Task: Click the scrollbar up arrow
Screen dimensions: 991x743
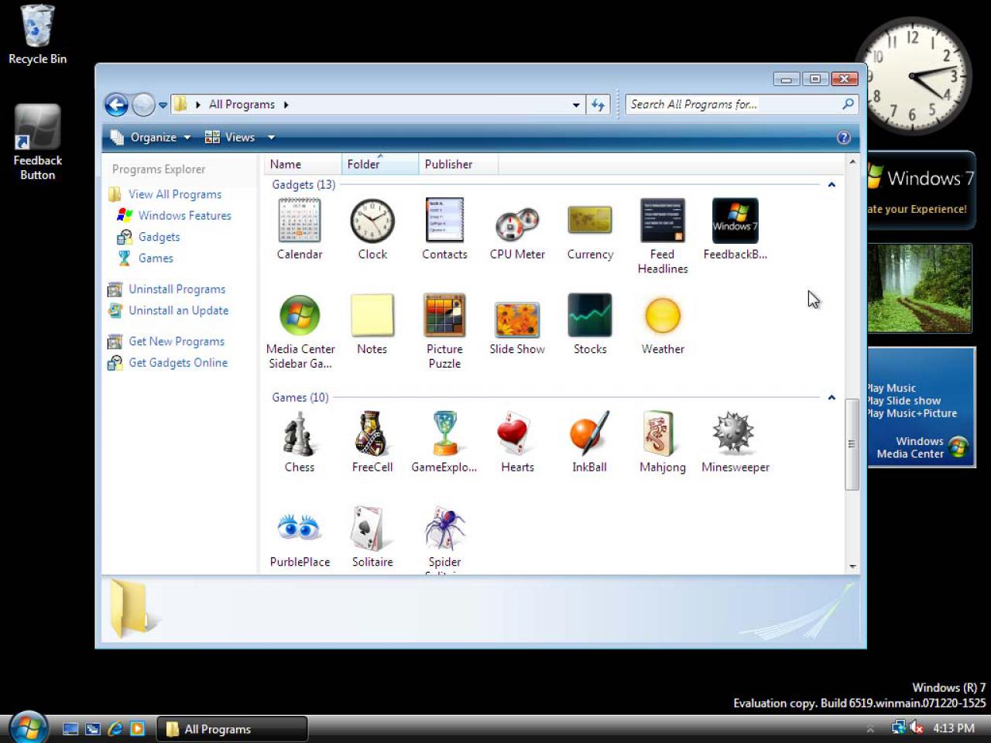Action: [852, 162]
